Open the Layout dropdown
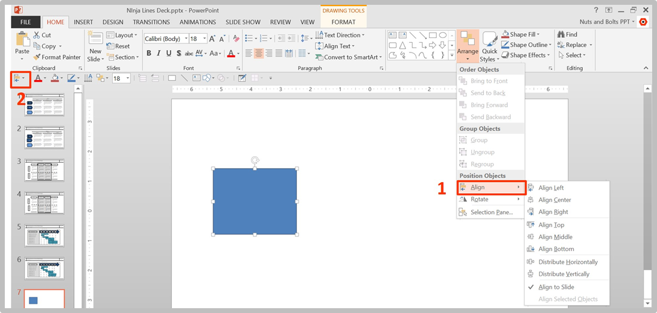 click(x=122, y=35)
